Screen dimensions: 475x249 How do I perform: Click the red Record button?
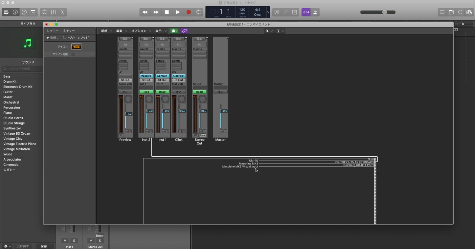click(x=188, y=12)
